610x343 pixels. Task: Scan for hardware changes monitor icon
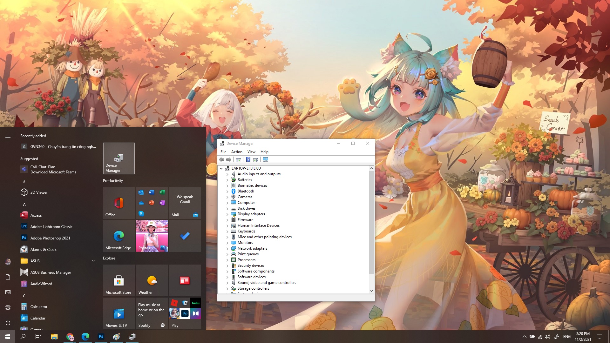coord(266,159)
